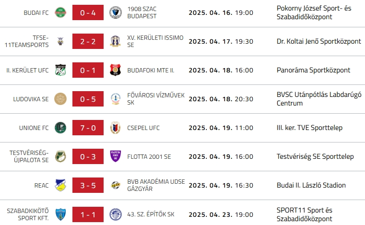Click the Budai FC team crest
The image size is (365, 225).
60,13
